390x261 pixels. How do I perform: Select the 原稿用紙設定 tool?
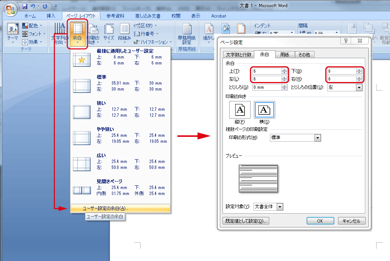point(187,32)
